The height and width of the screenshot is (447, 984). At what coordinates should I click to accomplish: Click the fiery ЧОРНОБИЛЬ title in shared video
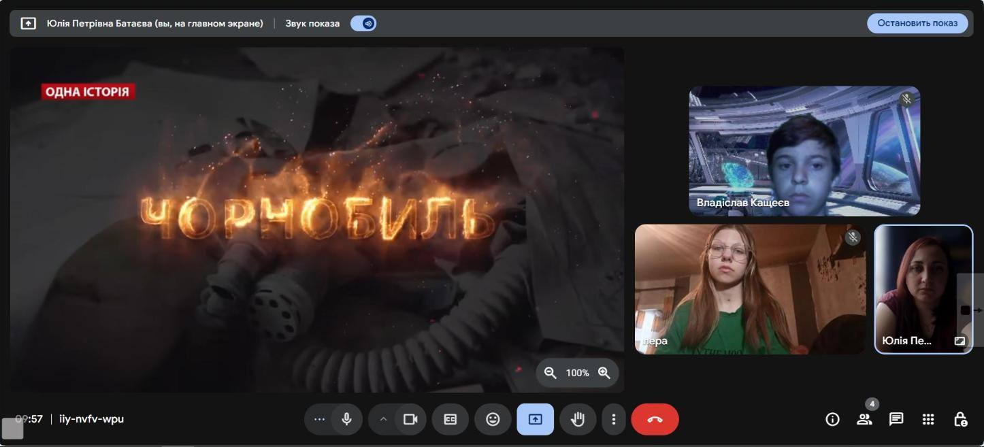click(x=318, y=219)
